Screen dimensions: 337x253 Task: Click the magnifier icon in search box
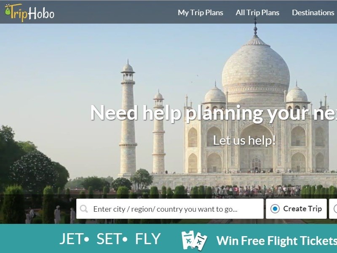(x=84, y=209)
